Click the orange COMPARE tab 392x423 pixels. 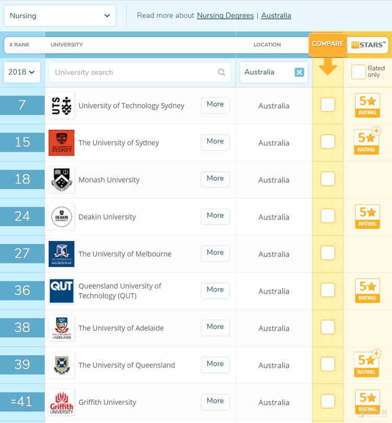[328, 45]
